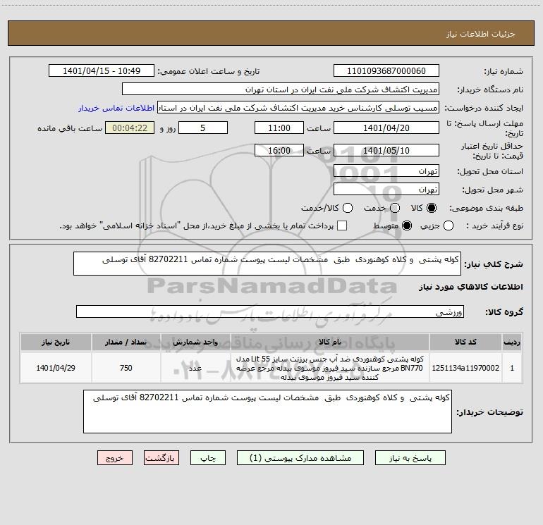543x525 pixels.
Task: Click the کد کالا column header
Action: 465,342
